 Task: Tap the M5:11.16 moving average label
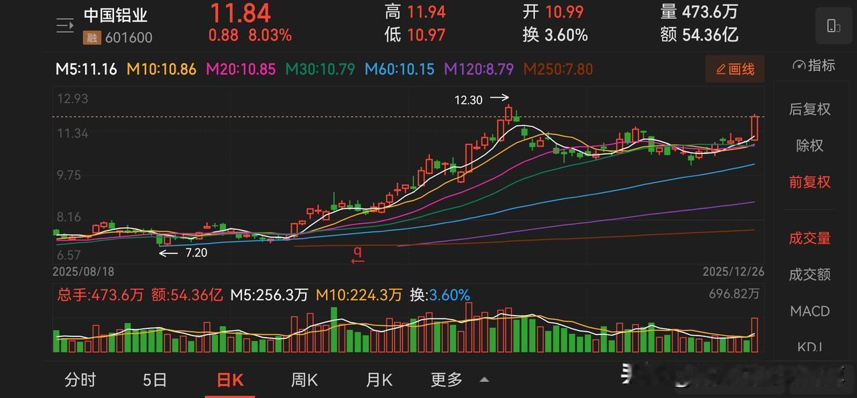point(86,68)
